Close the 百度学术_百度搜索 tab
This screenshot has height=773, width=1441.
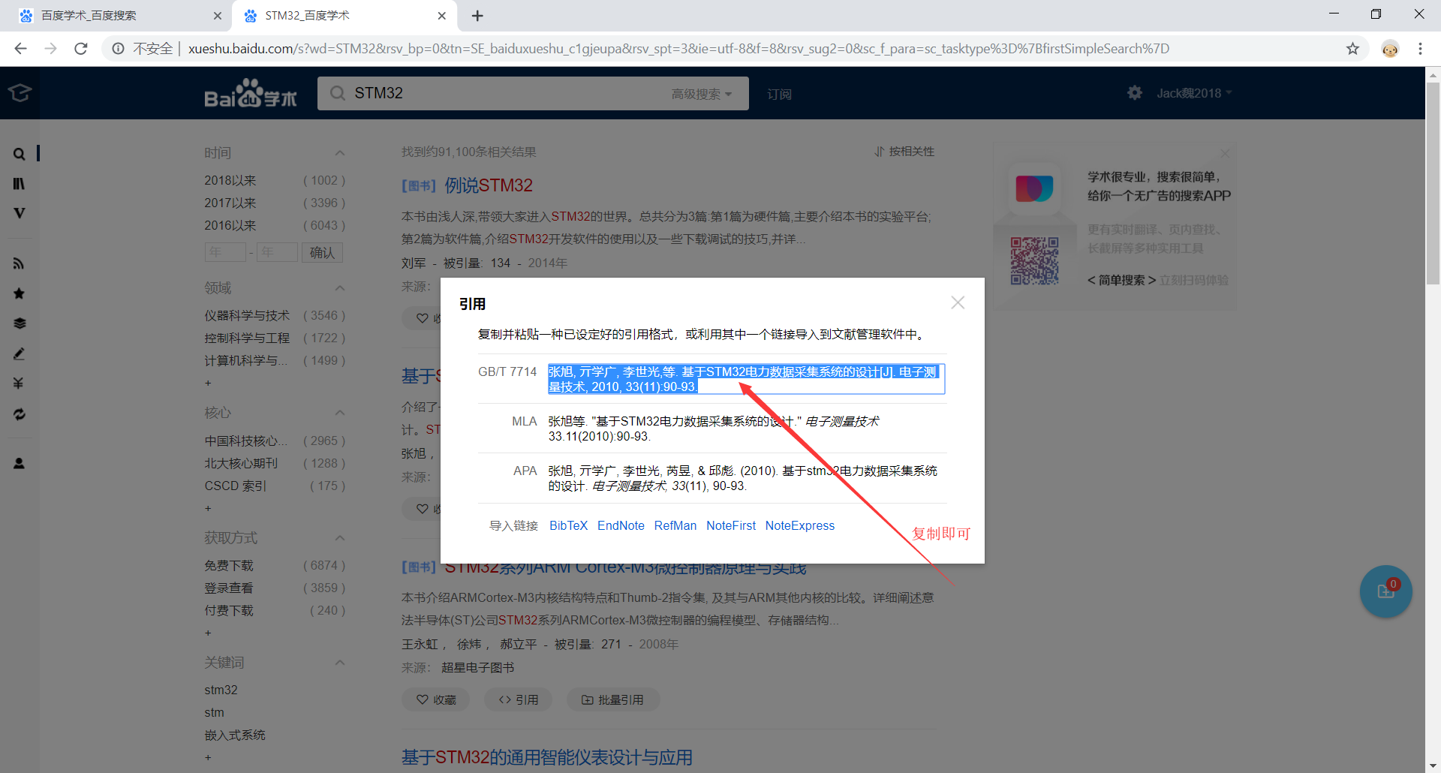click(x=218, y=16)
